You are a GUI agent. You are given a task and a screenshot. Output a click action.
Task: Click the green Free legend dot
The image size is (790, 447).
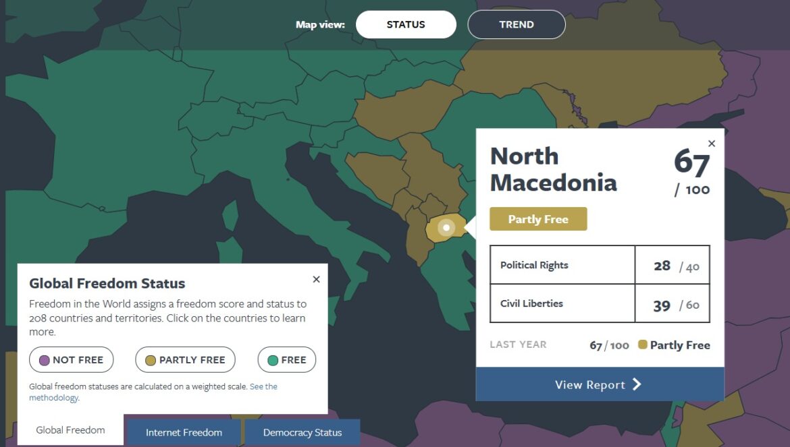pos(273,360)
